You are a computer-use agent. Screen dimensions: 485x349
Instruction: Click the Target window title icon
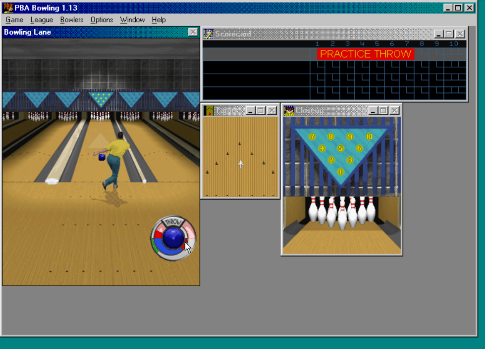209,111
